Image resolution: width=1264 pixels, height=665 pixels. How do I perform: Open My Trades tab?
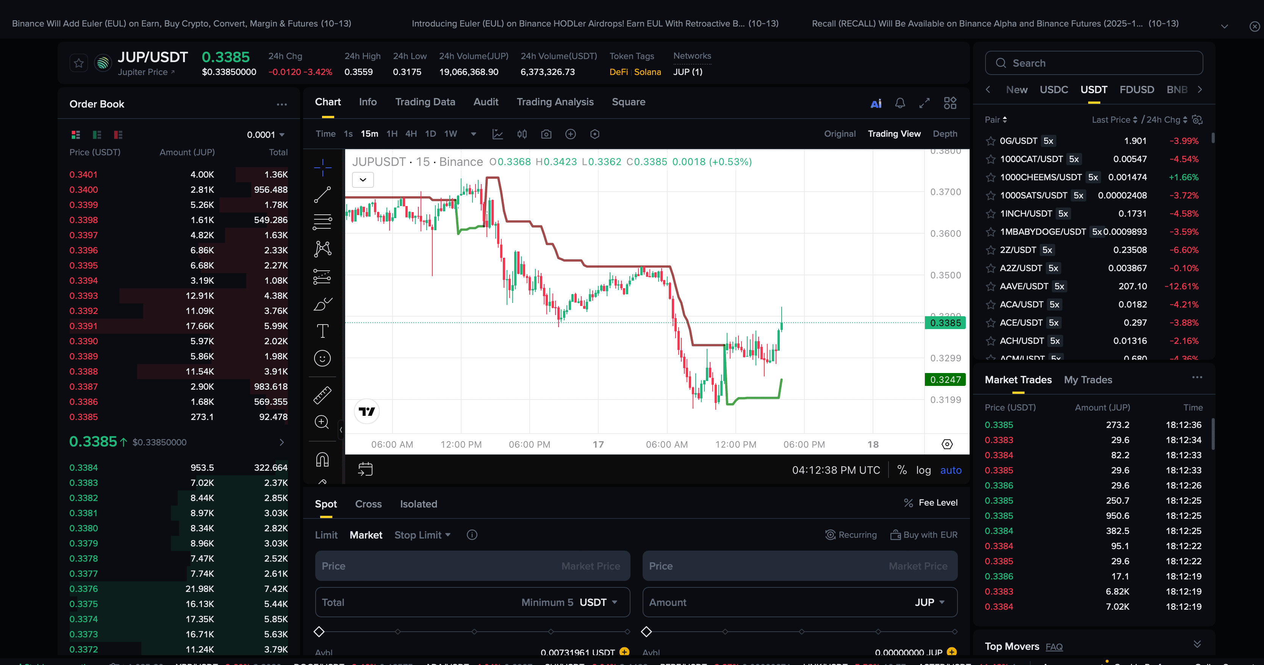pyautogui.click(x=1088, y=380)
